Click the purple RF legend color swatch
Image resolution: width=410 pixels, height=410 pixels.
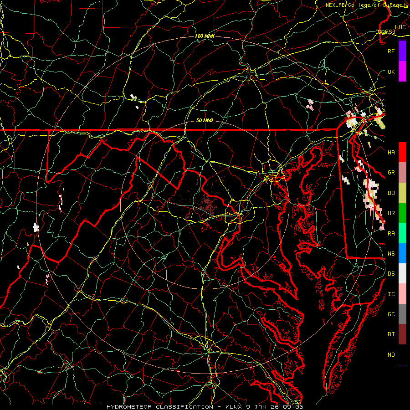[402, 51]
